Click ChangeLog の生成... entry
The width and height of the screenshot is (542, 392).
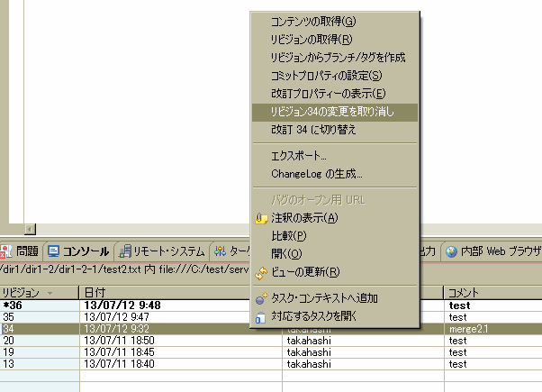335,174
